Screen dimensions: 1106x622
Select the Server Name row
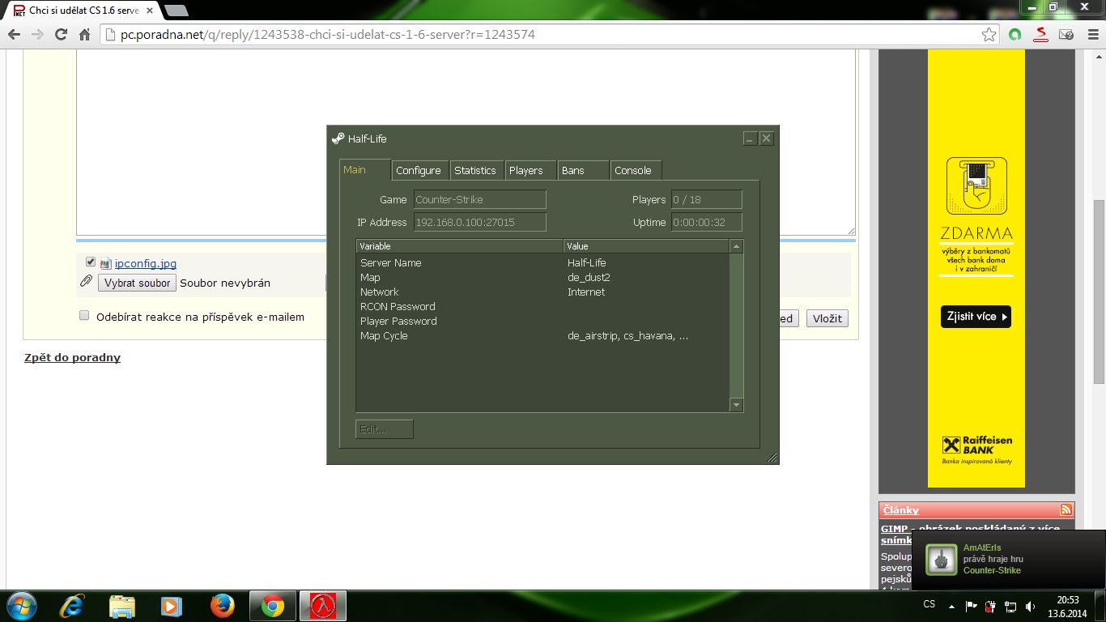click(x=542, y=262)
